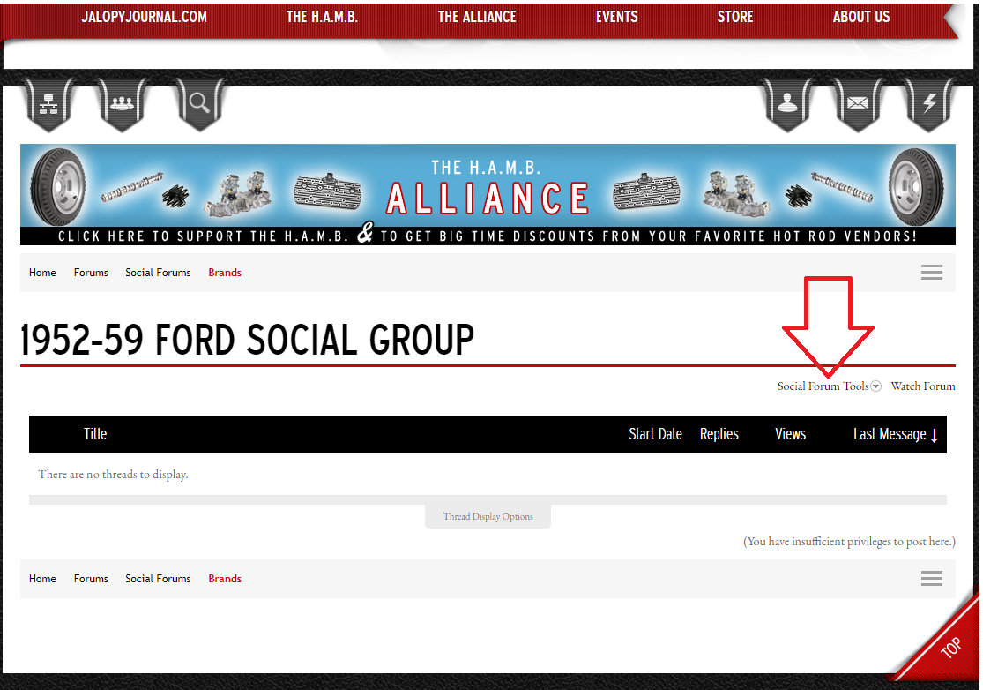The height and width of the screenshot is (690, 983).
Task: Expand Thread Display Options
Action: [488, 516]
